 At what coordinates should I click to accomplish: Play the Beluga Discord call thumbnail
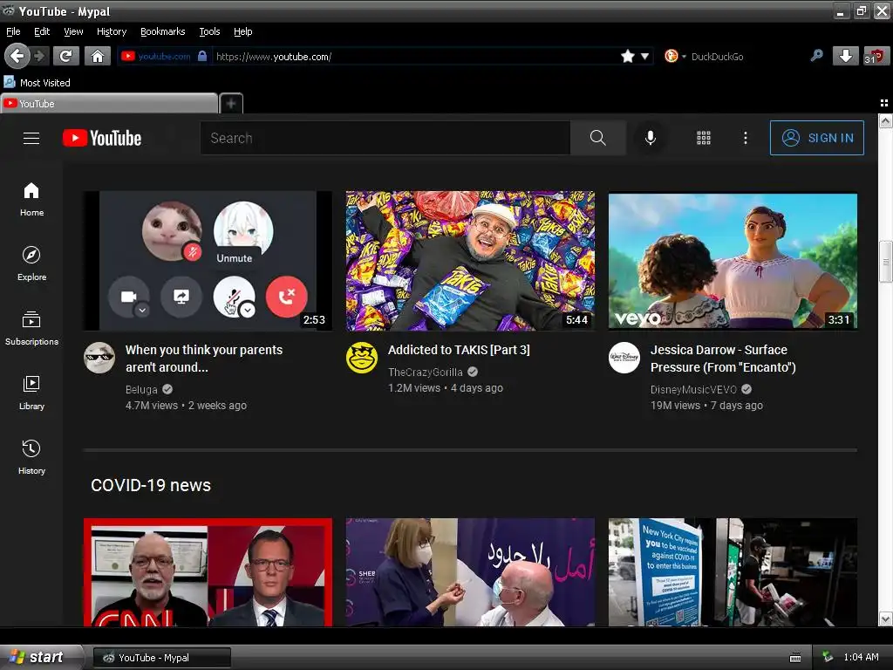pyautogui.click(x=208, y=260)
